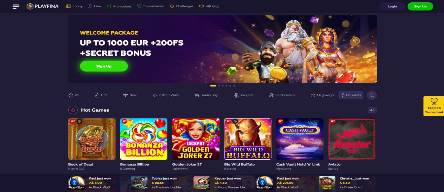Screen dimensions: 444x192
Task: Show all Hot Games via All button
Action: point(372,110)
